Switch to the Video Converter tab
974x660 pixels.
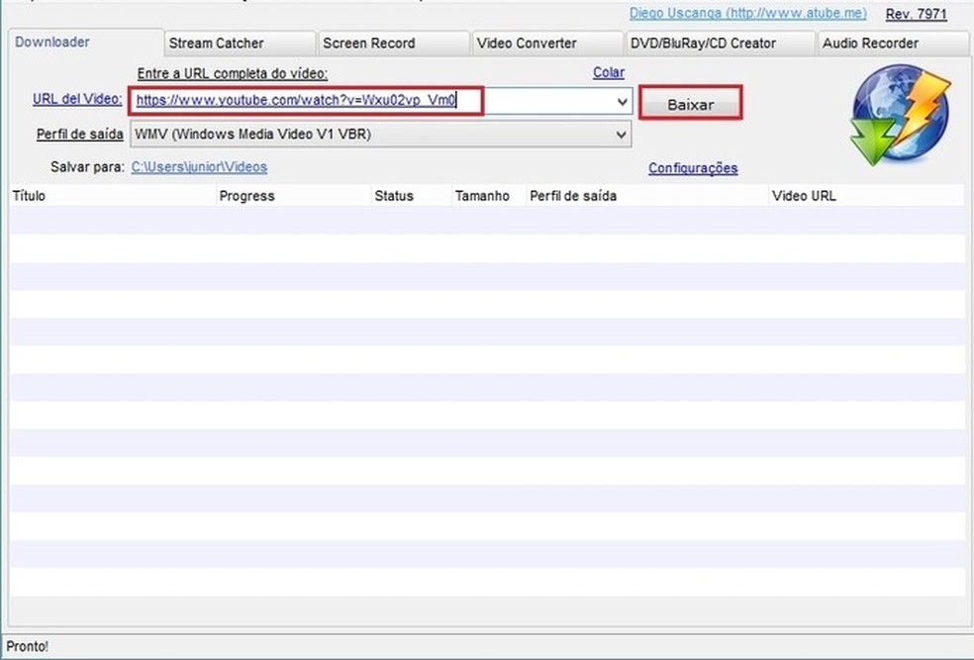548,44
